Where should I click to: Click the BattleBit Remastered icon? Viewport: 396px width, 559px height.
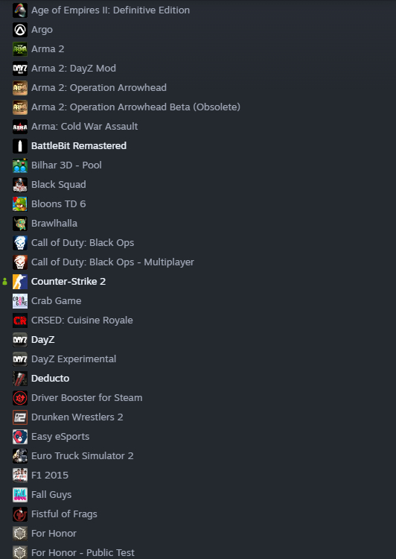point(20,146)
